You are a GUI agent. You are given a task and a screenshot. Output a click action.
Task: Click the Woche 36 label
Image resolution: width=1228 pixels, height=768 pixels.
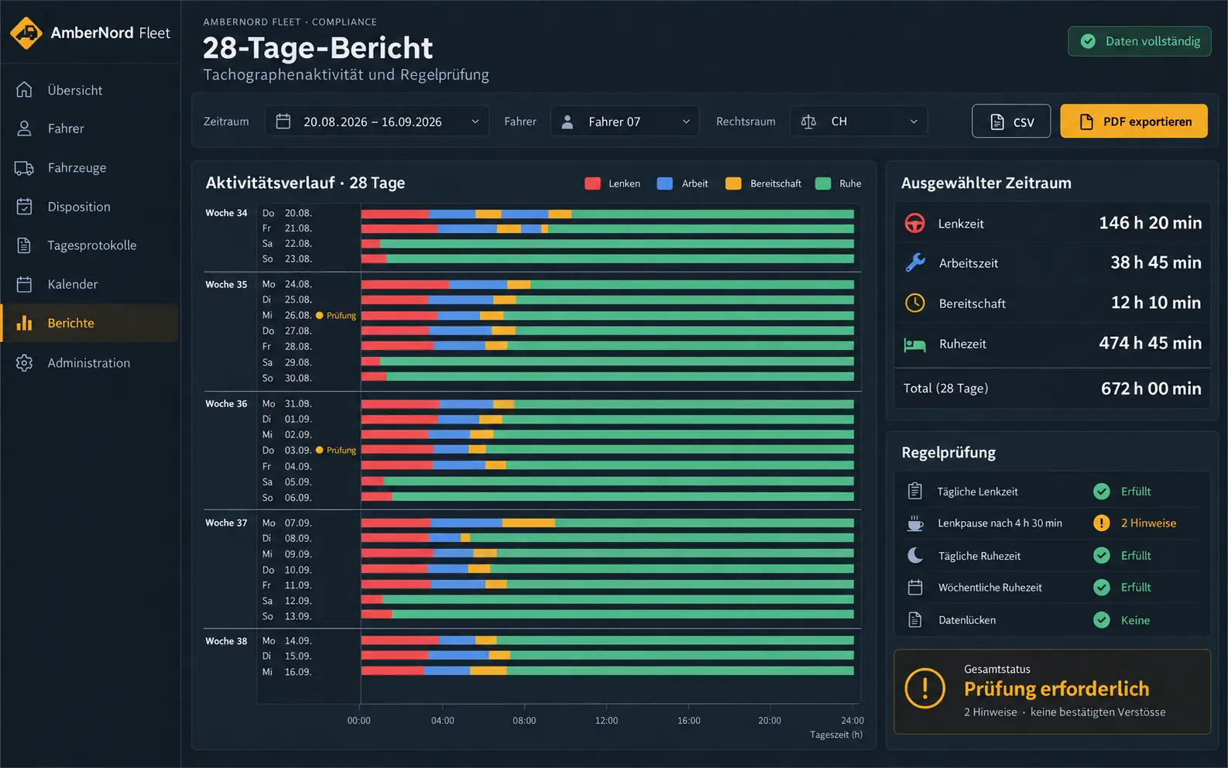click(x=226, y=404)
